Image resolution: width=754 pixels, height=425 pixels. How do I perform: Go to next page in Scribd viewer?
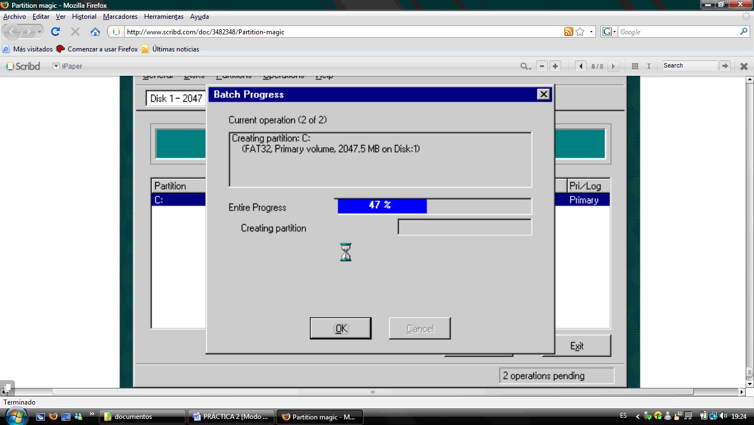[x=613, y=66]
